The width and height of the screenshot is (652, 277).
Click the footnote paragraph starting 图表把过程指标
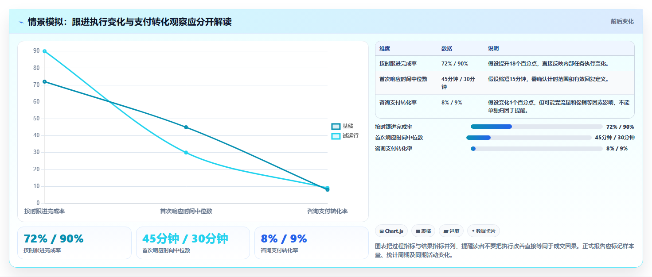(x=504, y=250)
